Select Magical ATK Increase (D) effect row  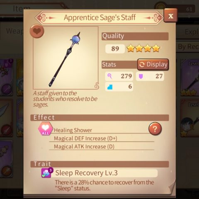coord(102,146)
